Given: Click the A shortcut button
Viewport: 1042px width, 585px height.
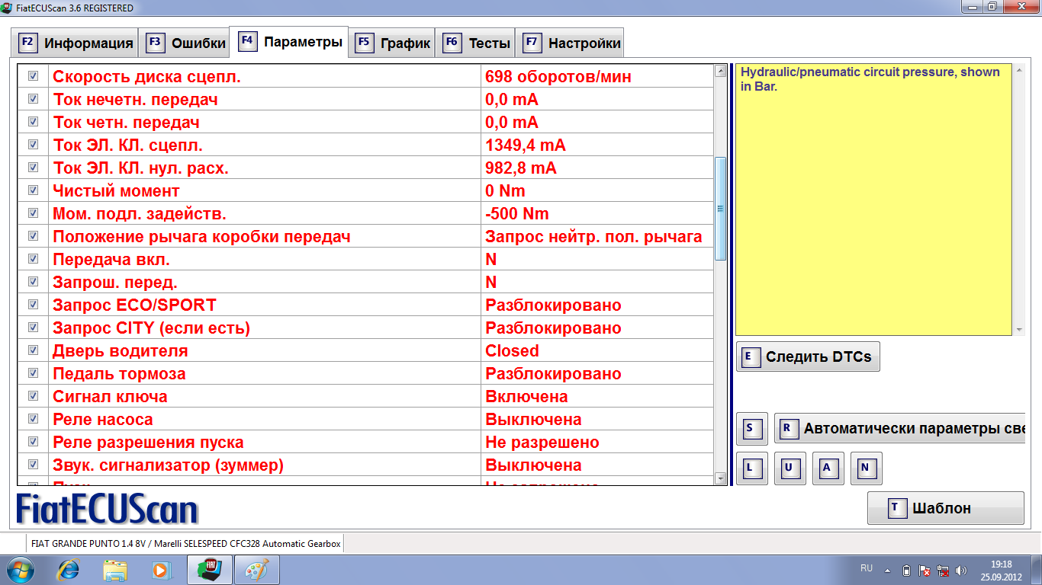Looking at the screenshot, I should 828,468.
